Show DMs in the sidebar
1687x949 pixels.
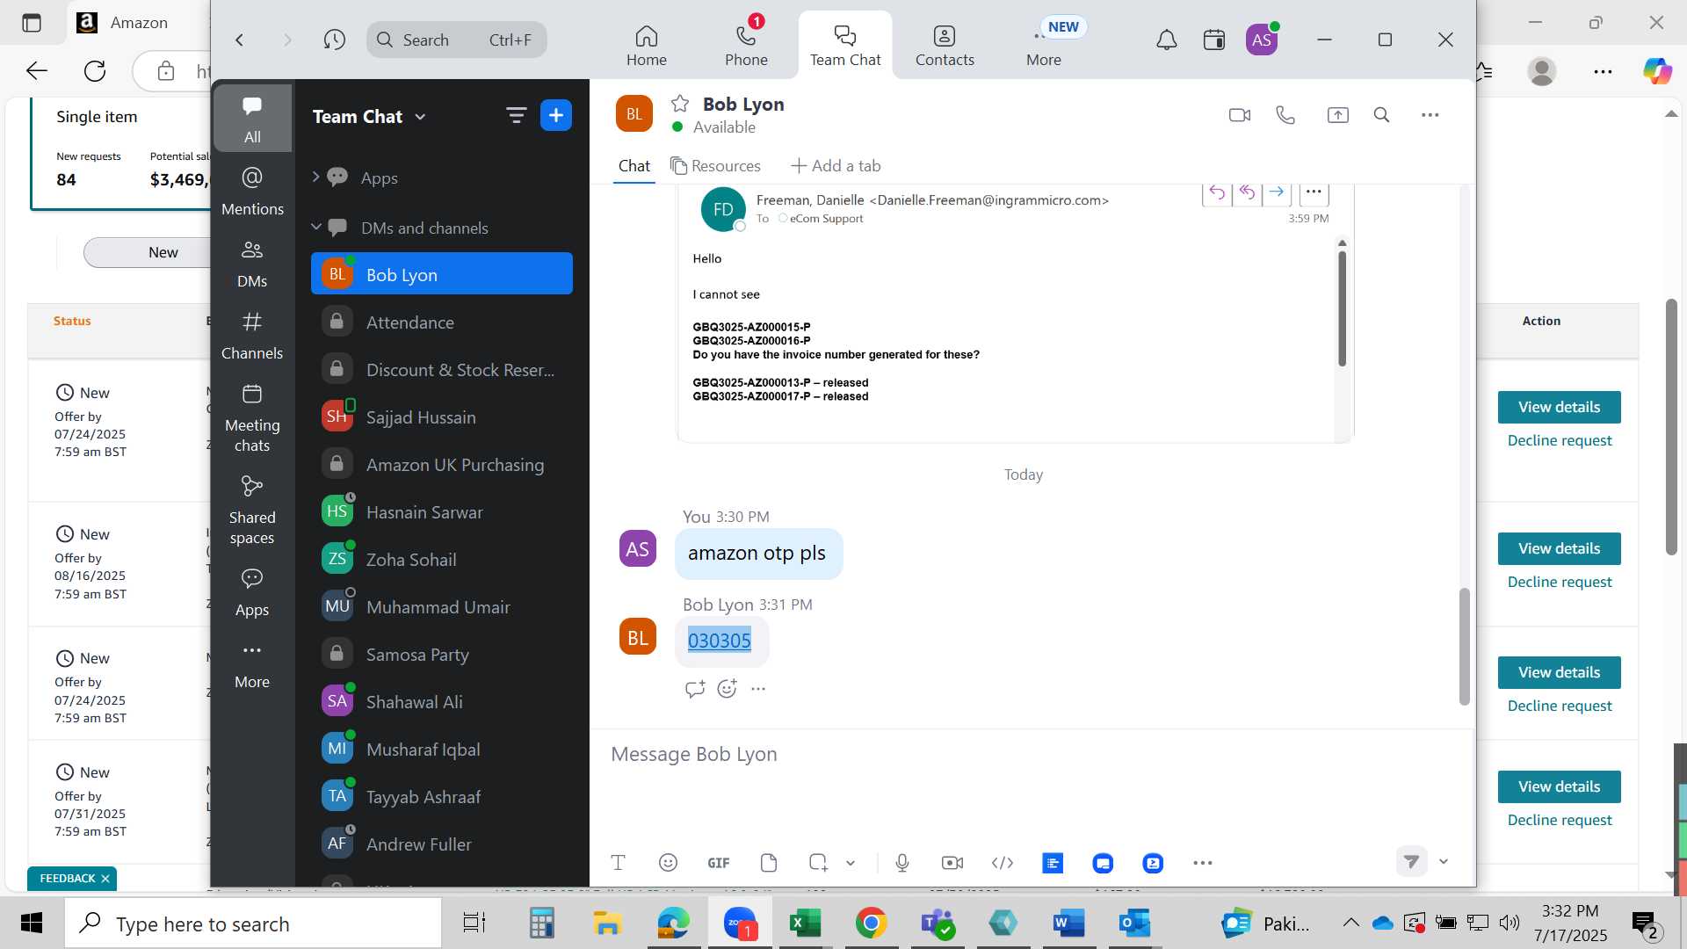pos(252,264)
